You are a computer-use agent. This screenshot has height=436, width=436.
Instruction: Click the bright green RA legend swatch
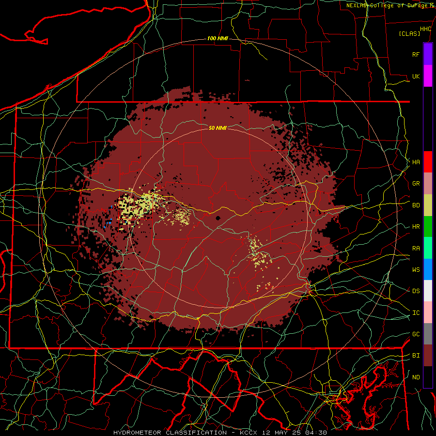pos(428,248)
